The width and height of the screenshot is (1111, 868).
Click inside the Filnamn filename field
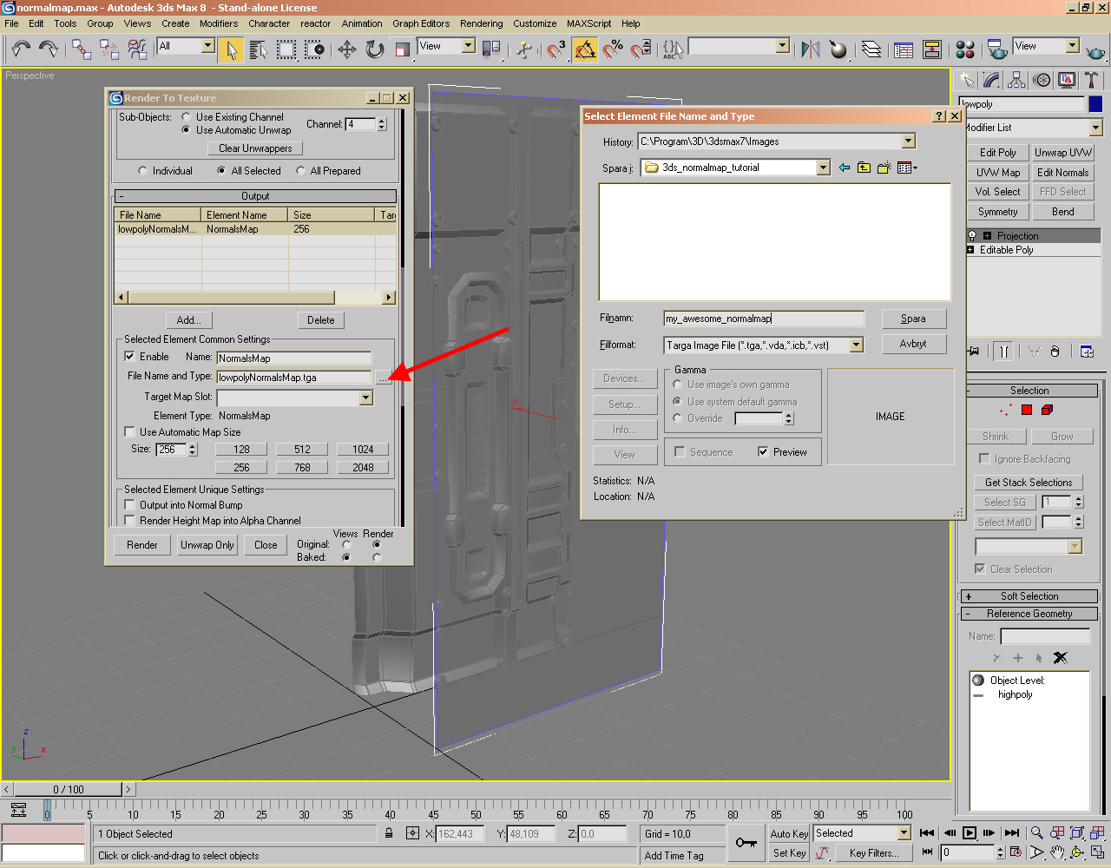pos(764,318)
